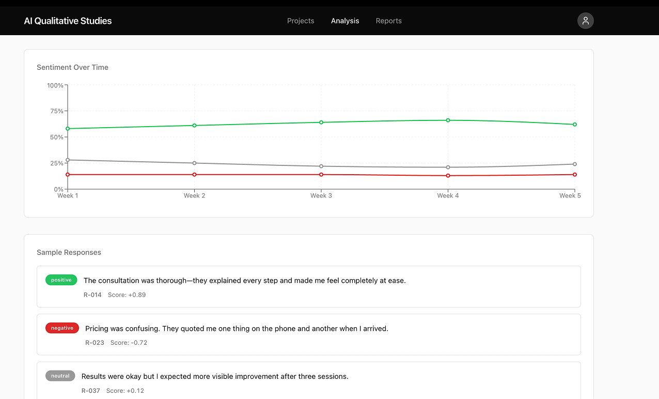The image size is (659, 399).
Task: Click the Sentiment Over Time heading
Action: 72,67
